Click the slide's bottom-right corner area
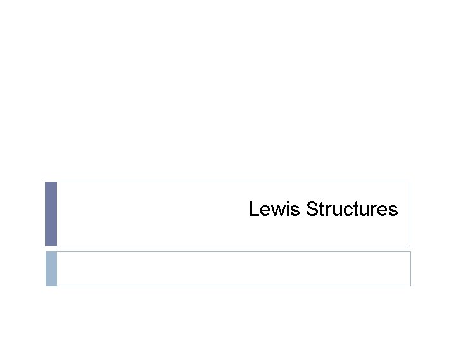456x342 pixels. tap(448, 334)
